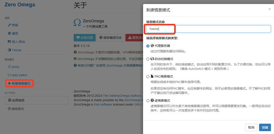Screen dimensions: 274x134
Task: Click the 经过代理服务器访问网站 description
Action: 168,52
